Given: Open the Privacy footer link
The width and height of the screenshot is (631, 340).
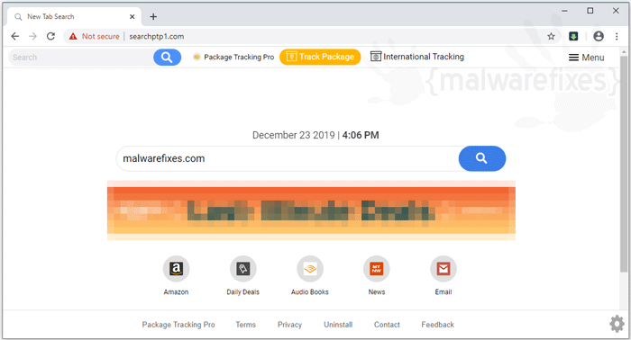Looking at the screenshot, I should coord(289,325).
